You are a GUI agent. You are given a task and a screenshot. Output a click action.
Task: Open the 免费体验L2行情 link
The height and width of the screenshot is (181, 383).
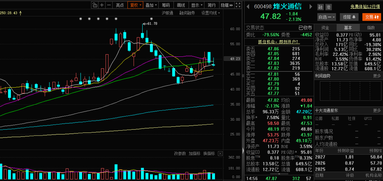tap(366, 7)
